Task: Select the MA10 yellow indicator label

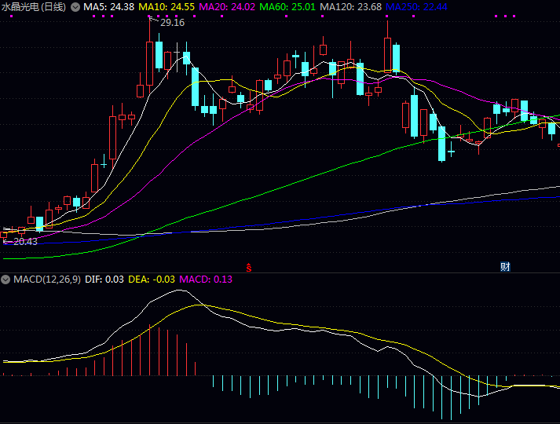Action: (167, 6)
